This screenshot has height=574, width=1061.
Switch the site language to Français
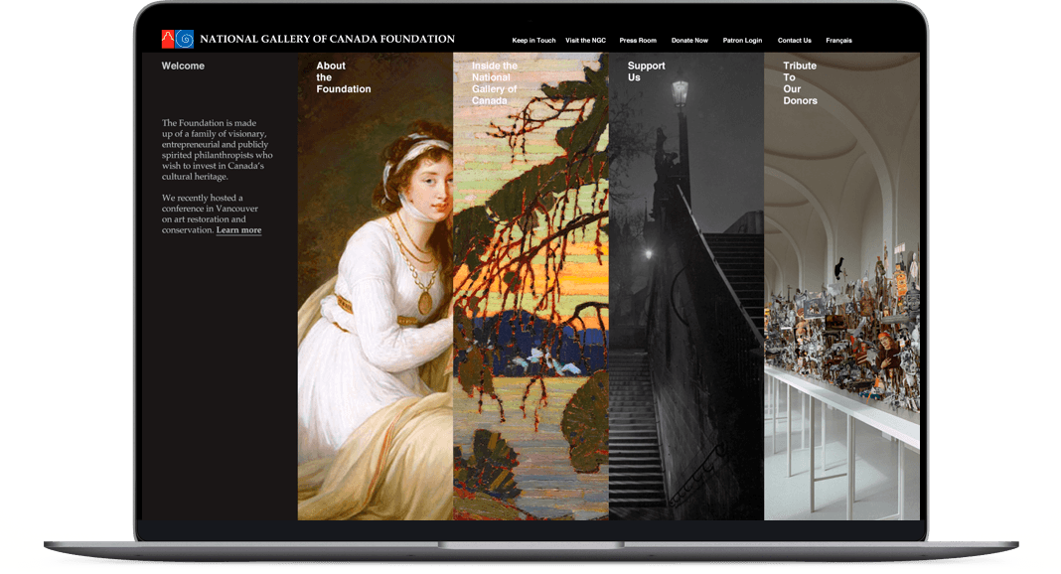839,41
